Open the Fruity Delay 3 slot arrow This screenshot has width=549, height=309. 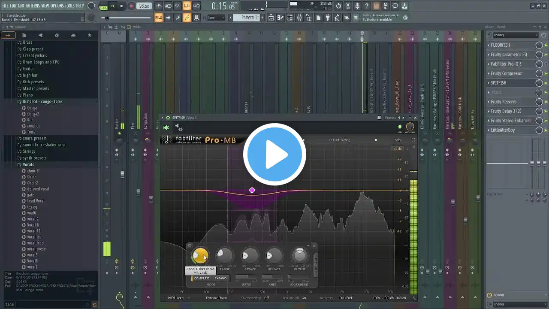click(489, 111)
